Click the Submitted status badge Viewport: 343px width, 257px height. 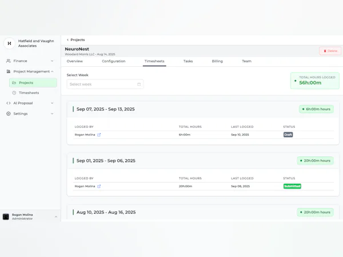tap(292, 186)
